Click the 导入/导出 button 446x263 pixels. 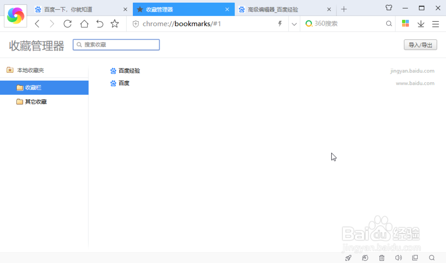click(421, 45)
